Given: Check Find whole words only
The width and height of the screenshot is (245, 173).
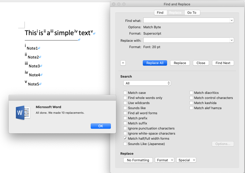Looking at the screenshot, I should click(125, 98).
